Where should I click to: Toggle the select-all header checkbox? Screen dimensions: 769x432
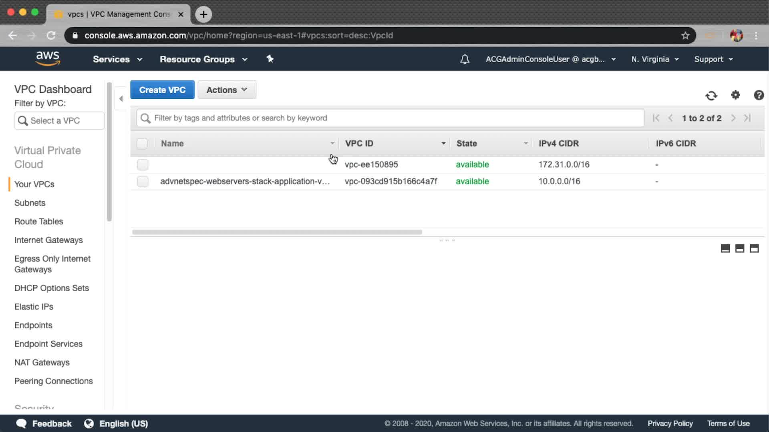click(x=142, y=144)
